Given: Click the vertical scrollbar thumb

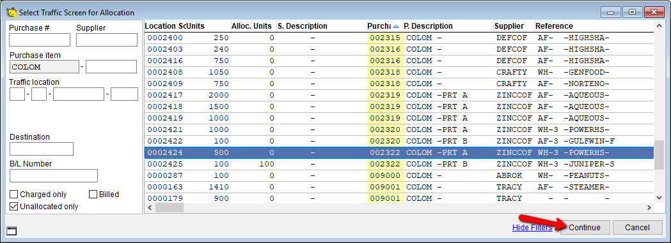Looking at the screenshot, I should (659, 156).
